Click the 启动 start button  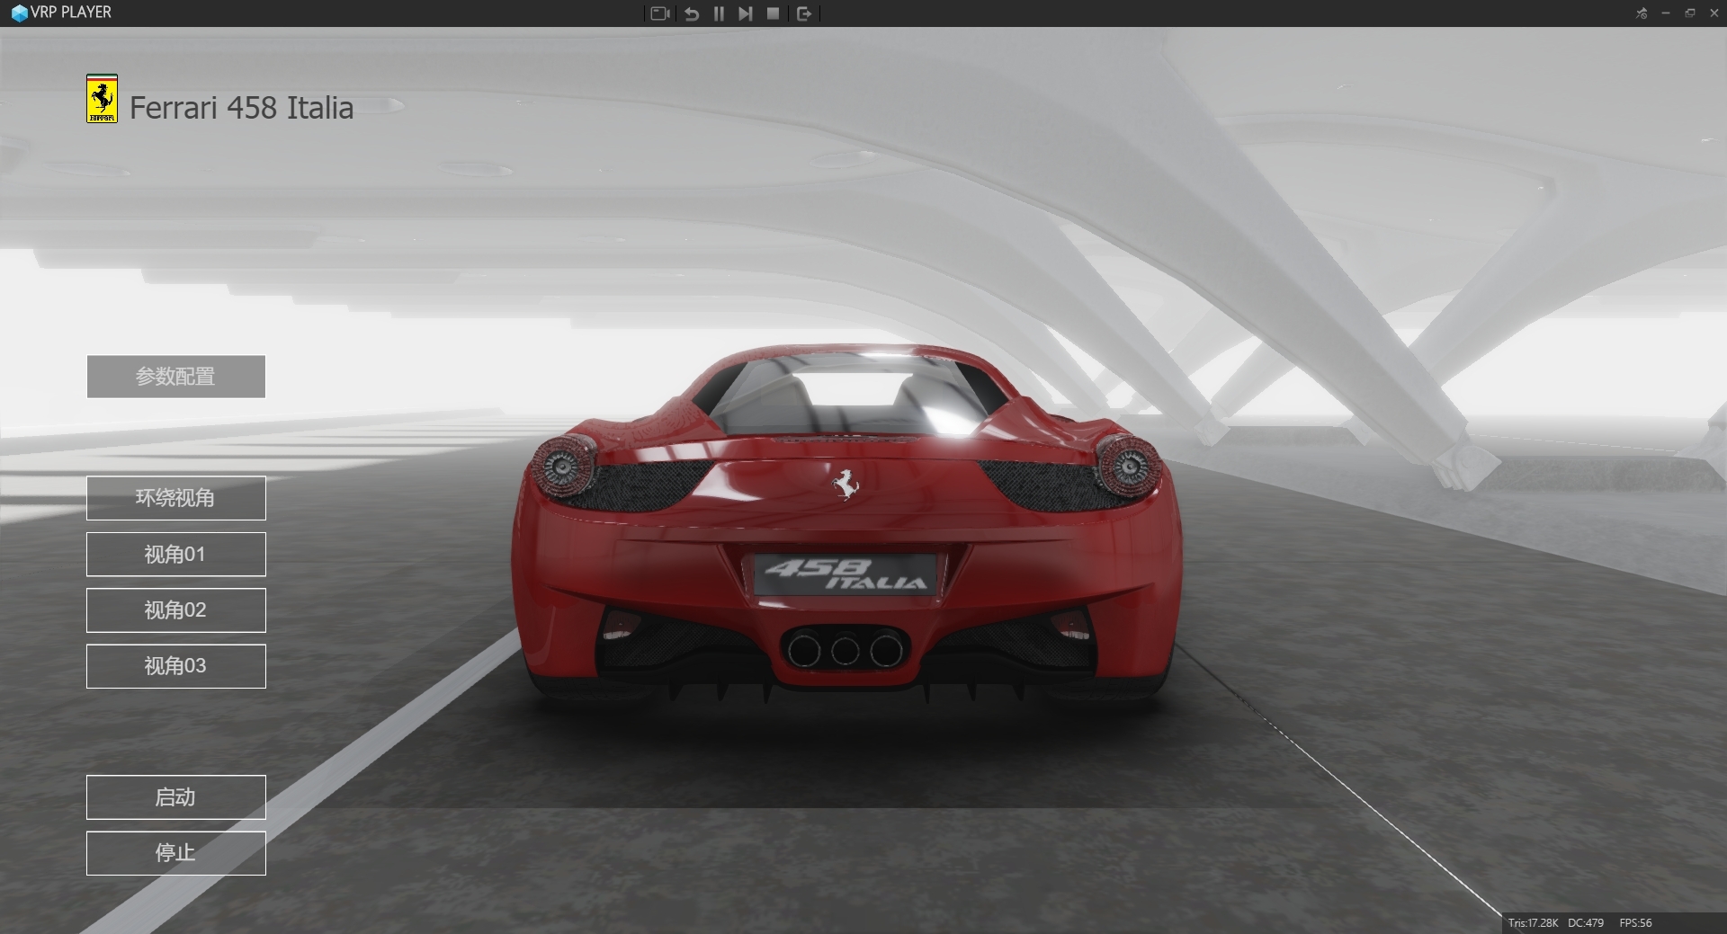pos(176,797)
